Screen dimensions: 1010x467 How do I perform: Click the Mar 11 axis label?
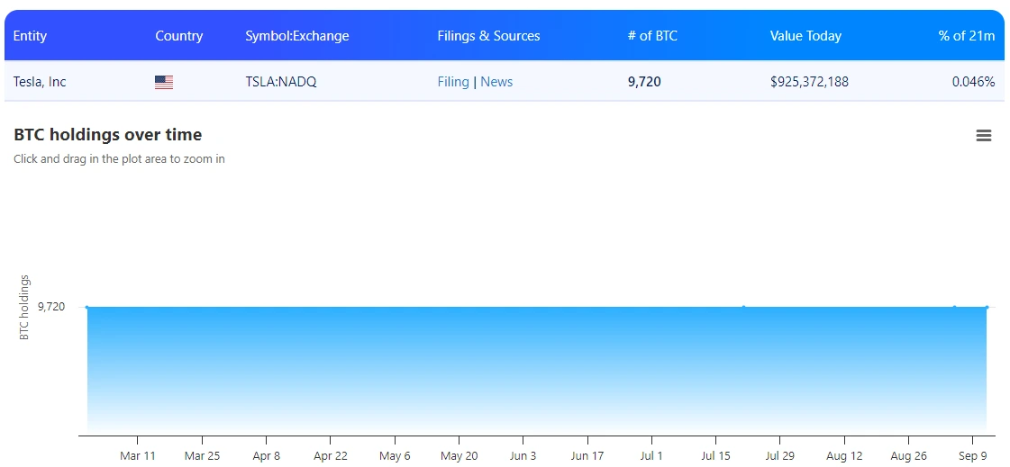[x=138, y=456]
